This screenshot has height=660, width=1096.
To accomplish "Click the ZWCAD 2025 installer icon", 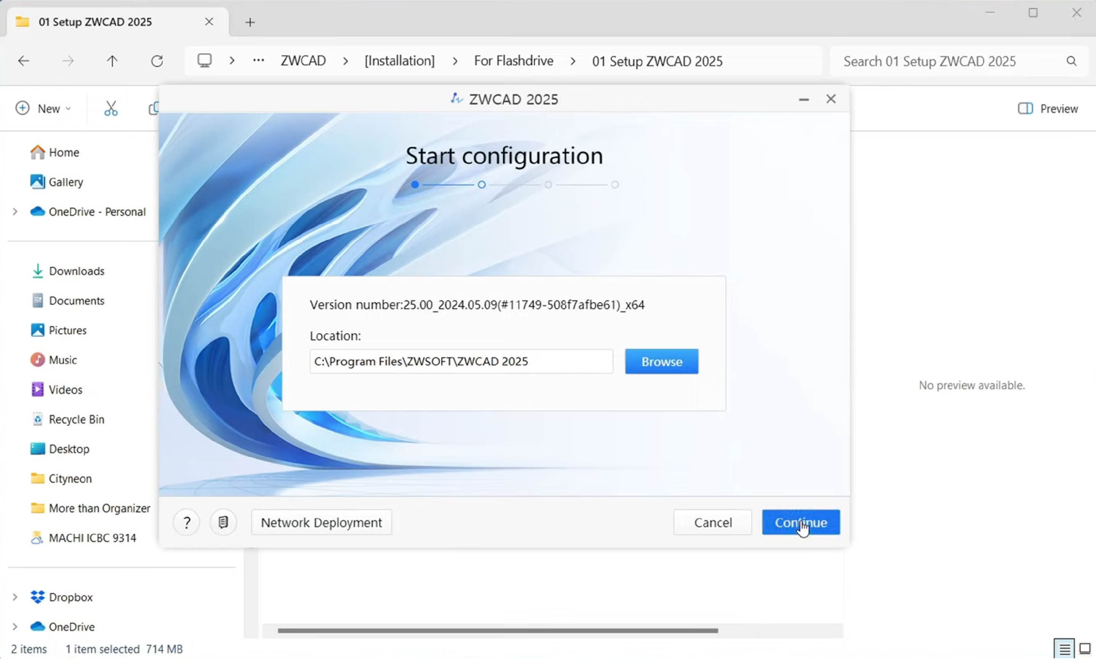I will coord(456,99).
